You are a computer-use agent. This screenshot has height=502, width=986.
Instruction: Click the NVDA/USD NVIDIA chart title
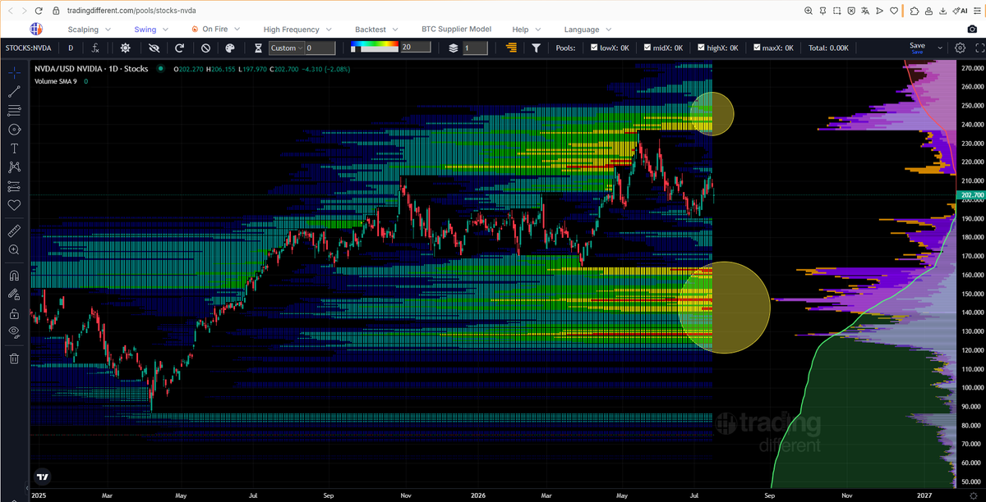(x=91, y=69)
